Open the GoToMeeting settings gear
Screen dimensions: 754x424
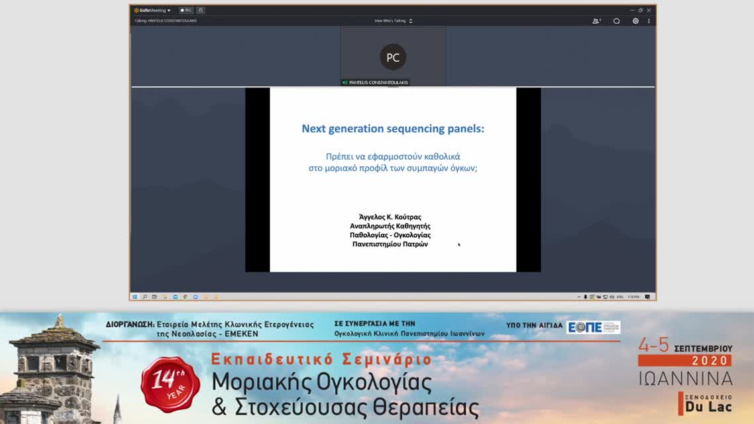pos(635,21)
